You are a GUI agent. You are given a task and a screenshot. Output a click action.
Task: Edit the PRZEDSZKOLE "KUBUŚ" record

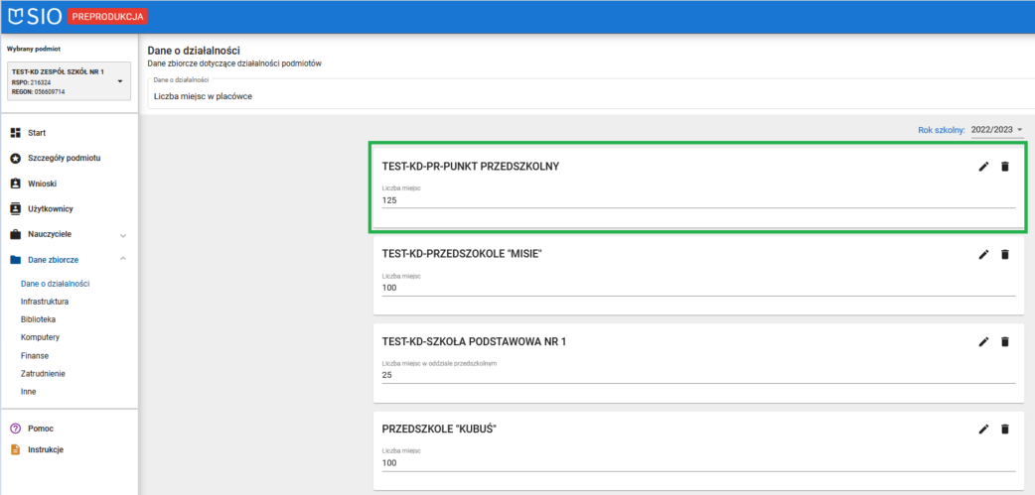[983, 429]
